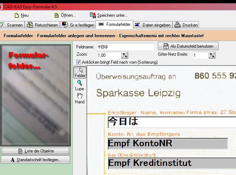Viewport: 236px width, 175px height.
Task: Click the Gitter-Netz Breite spinner arrows
Action: [x=212, y=55]
